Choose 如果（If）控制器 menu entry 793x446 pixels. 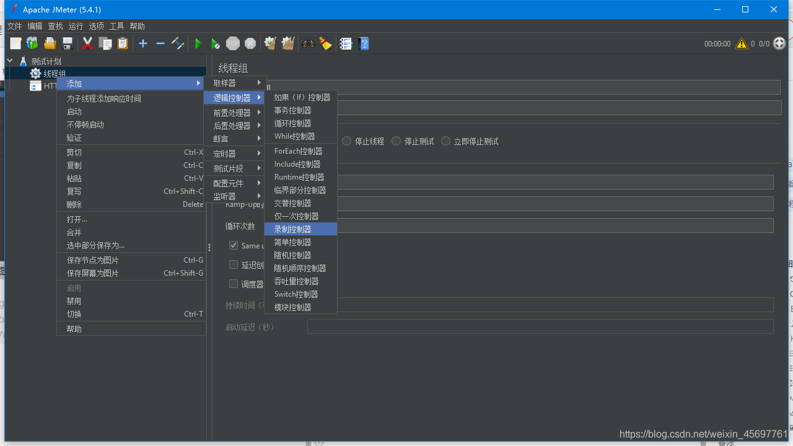pyautogui.click(x=300, y=97)
